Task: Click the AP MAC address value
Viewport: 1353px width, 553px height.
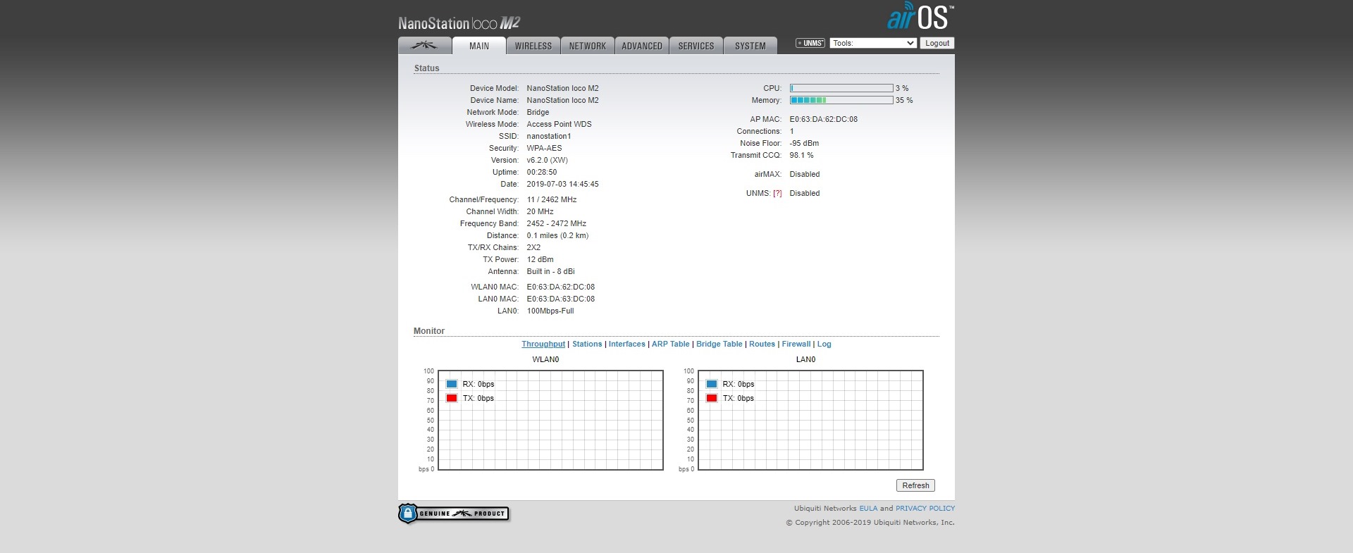Action: click(x=824, y=119)
